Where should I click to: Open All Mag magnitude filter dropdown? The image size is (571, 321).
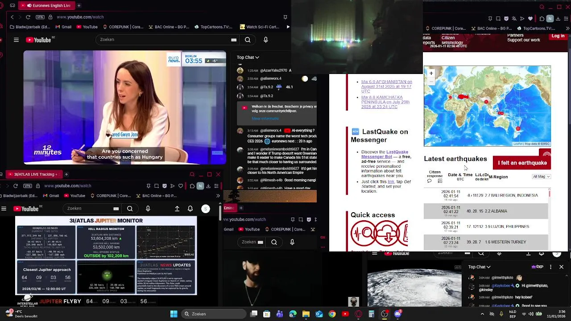click(x=541, y=177)
